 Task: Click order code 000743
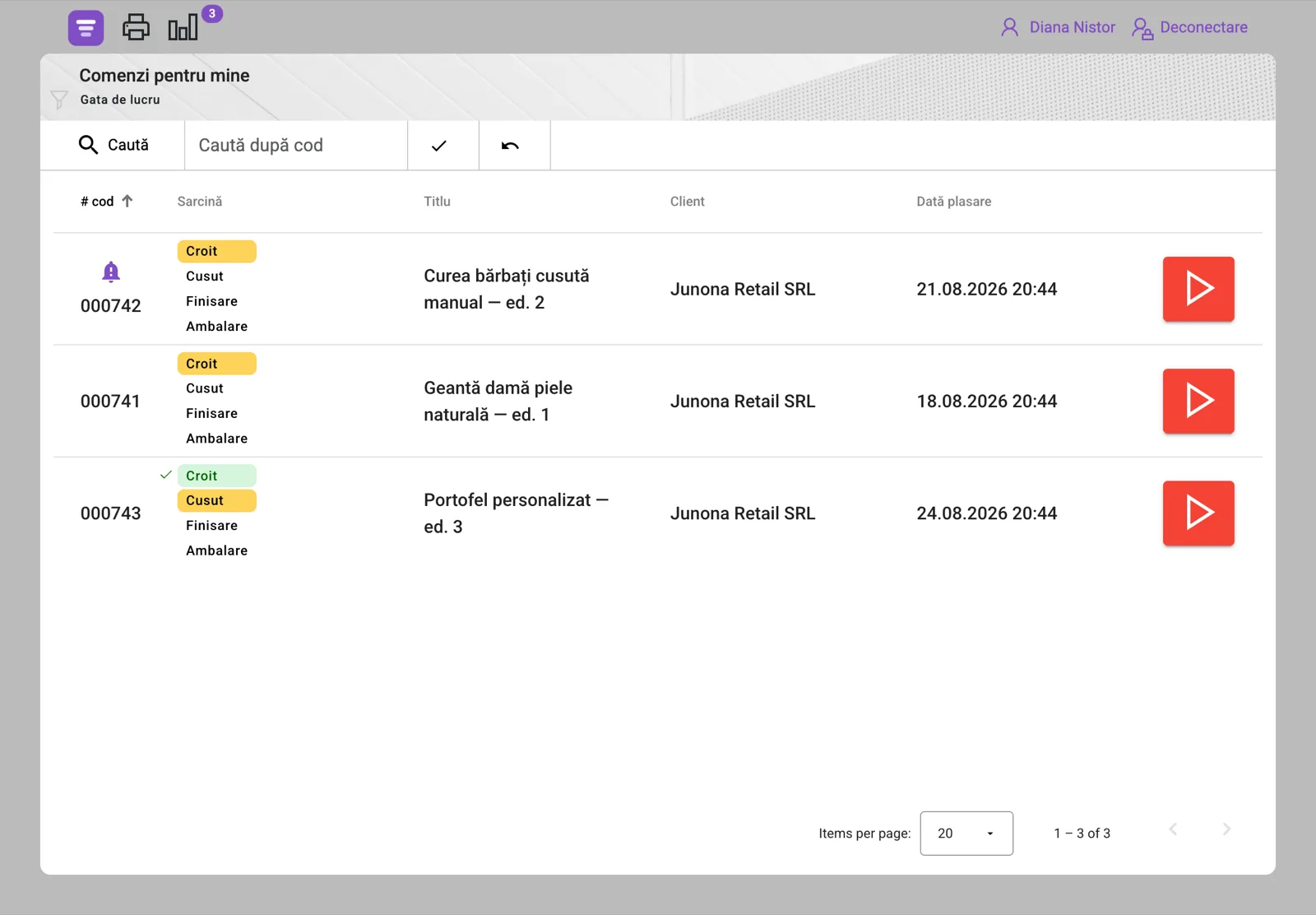[110, 513]
